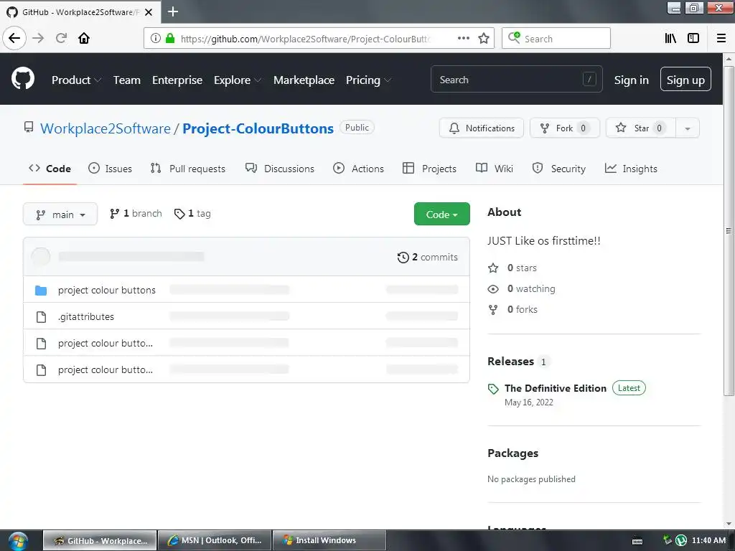The width and height of the screenshot is (735, 551).
Task: Star the repository with Star button
Action: 641,128
